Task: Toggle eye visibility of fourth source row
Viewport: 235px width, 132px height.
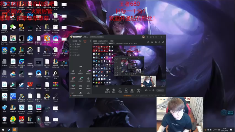Action: (71, 52)
